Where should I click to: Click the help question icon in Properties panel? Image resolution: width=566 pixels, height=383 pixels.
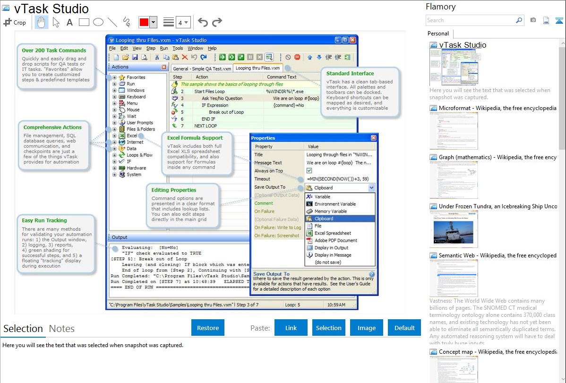coord(372,274)
